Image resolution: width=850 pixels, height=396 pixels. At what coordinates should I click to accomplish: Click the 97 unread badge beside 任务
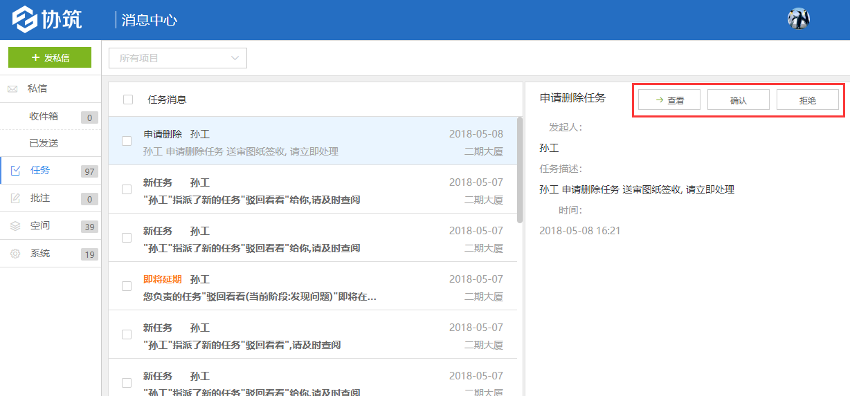pos(89,171)
